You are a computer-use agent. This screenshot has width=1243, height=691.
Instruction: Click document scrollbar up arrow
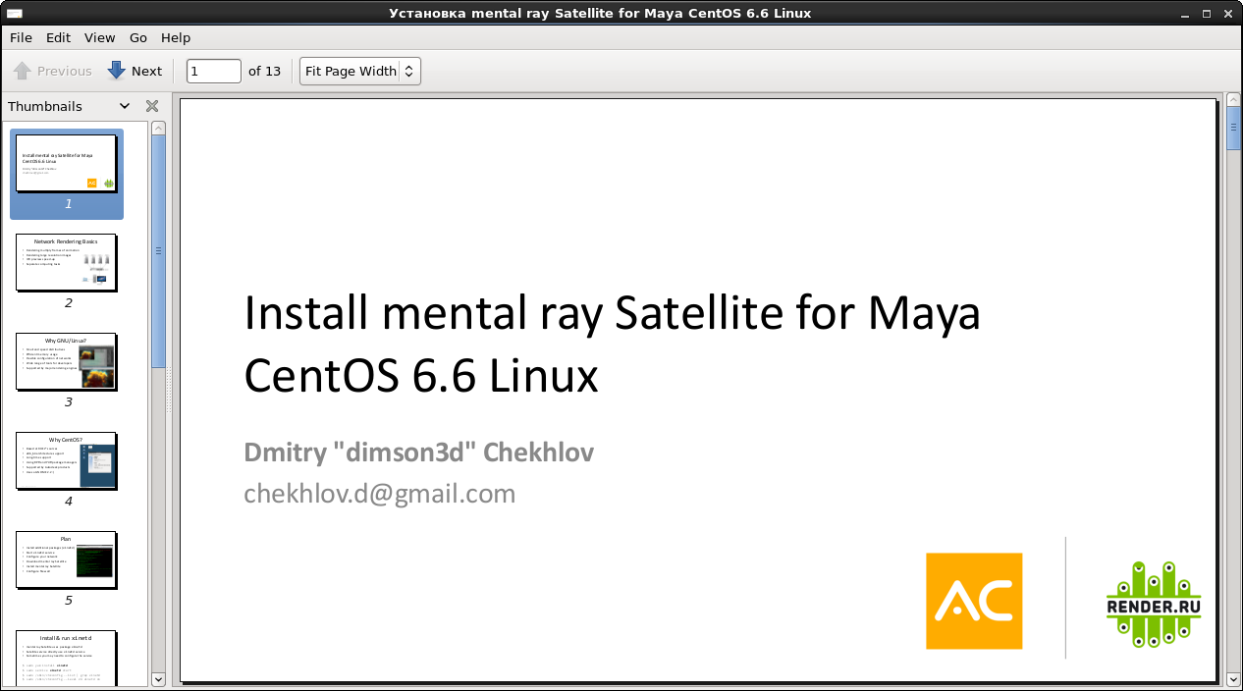(x=1233, y=99)
